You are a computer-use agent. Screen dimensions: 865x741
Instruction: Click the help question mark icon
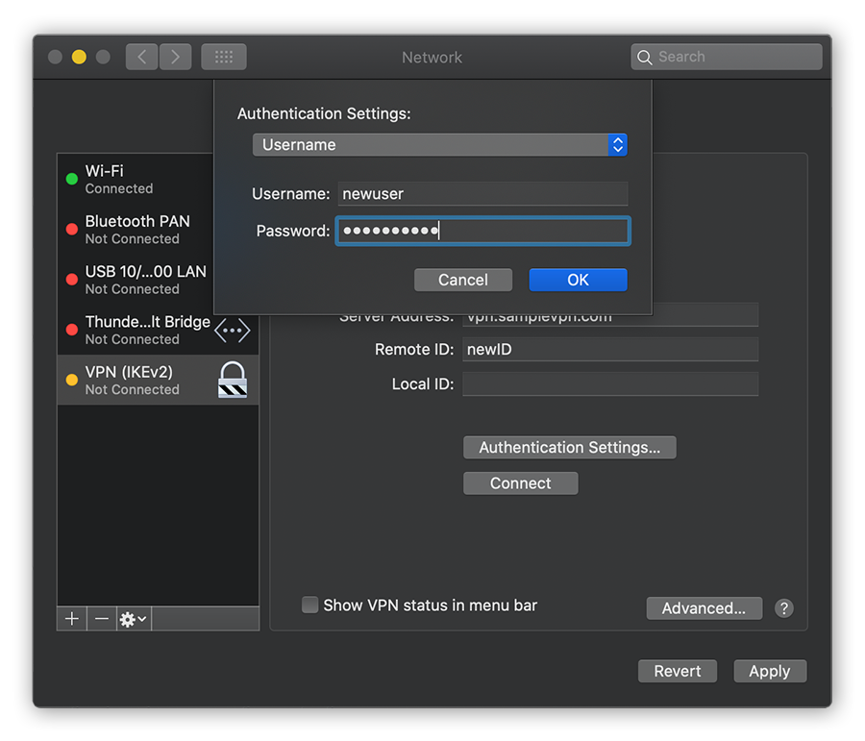(783, 608)
